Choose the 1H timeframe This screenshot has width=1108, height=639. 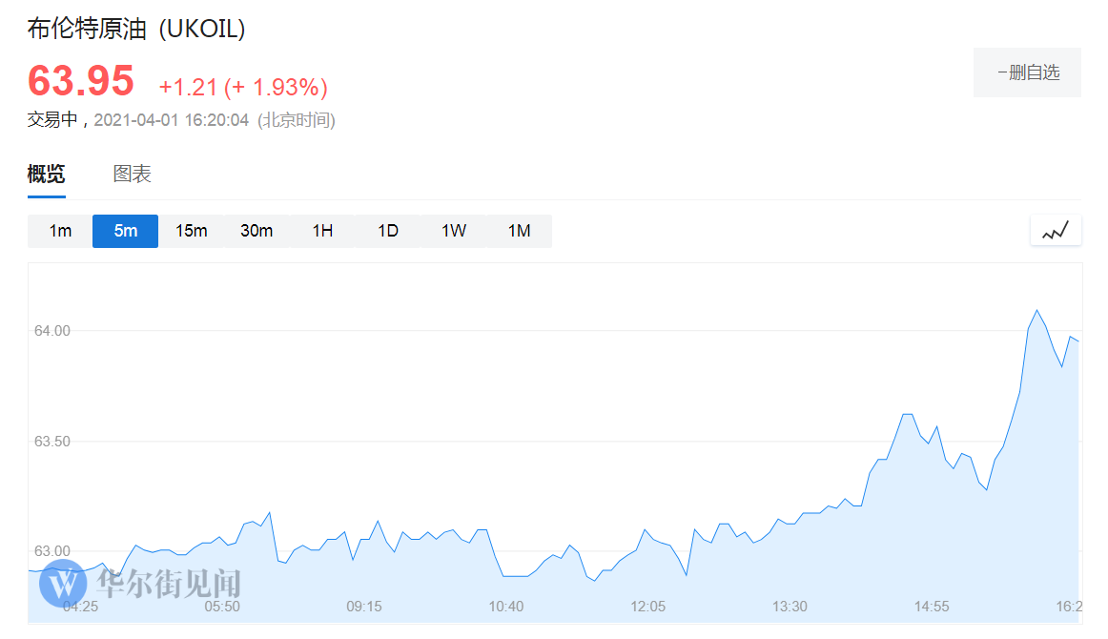coord(322,231)
